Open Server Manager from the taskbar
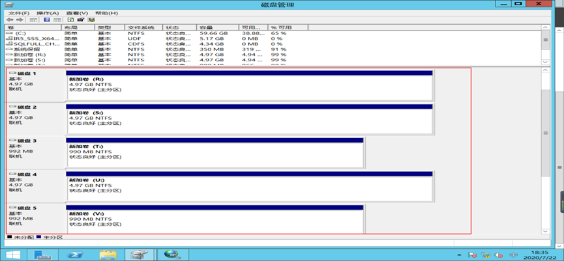 (42, 254)
